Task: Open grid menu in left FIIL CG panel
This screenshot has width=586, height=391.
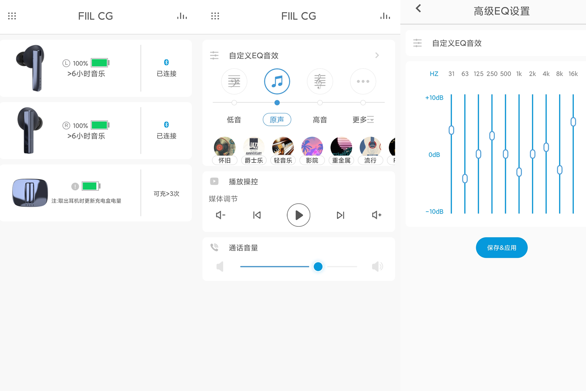Action: point(12,16)
